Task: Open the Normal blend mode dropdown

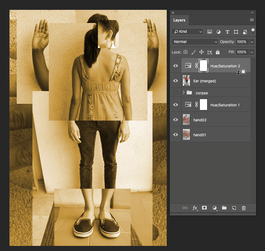Action: pos(195,42)
